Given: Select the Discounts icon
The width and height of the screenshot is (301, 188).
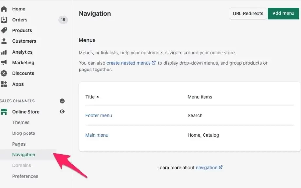Looking at the screenshot, I should [x=4, y=73].
